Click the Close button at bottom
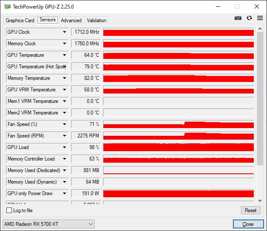This screenshot has height=231, width=267. click(248, 224)
